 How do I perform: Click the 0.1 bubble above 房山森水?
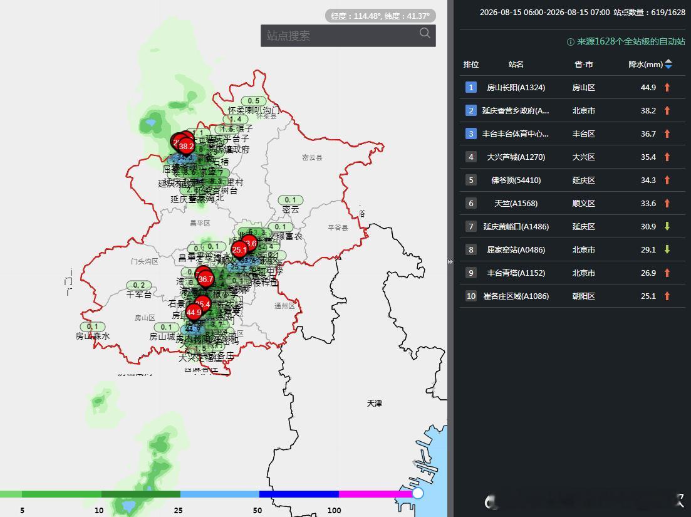93,326
